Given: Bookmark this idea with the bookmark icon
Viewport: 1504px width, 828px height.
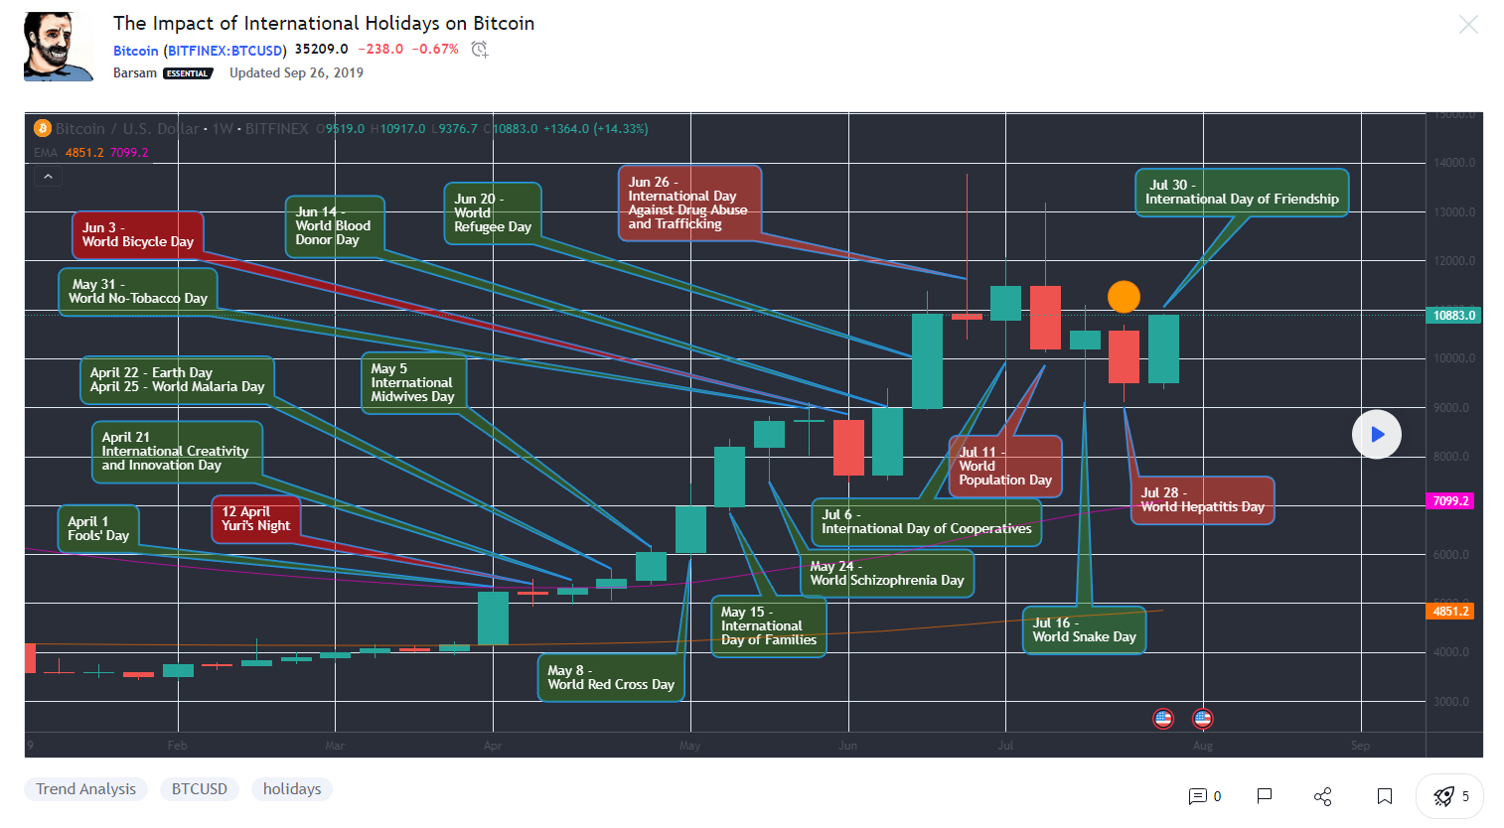Looking at the screenshot, I should pyautogui.click(x=1385, y=796).
